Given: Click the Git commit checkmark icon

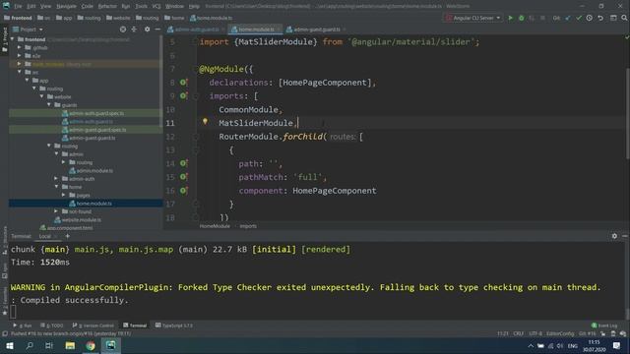Looking at the screenshot, I should pyautogui.click(x=579, y=18).
